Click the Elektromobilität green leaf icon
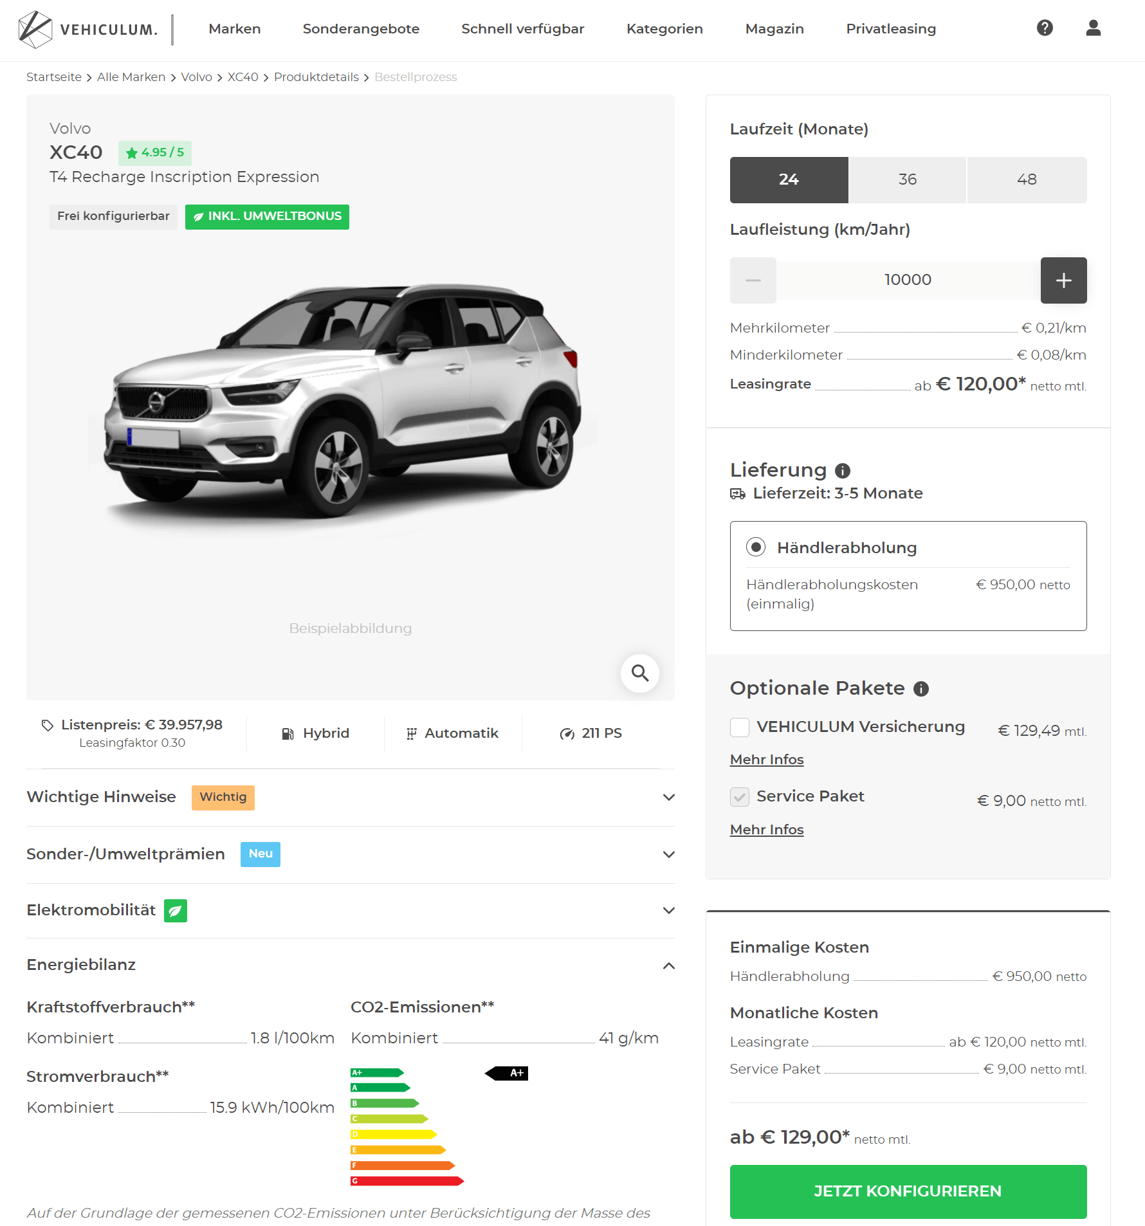1145x1226 pixels. click(x=175, y=910)
